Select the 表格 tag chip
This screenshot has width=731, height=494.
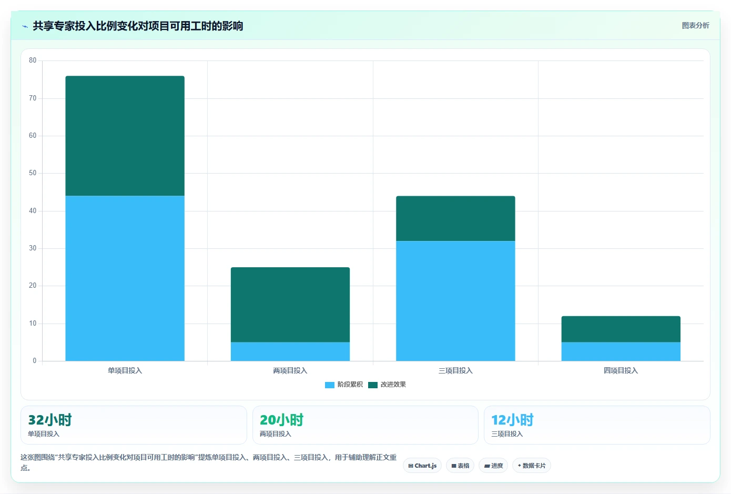(x=460, y=466)
